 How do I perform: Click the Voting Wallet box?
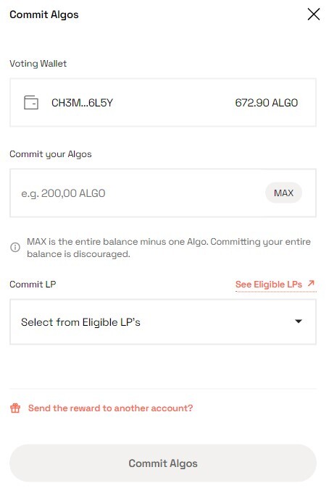pyautogui.click(x=163, y=102)
